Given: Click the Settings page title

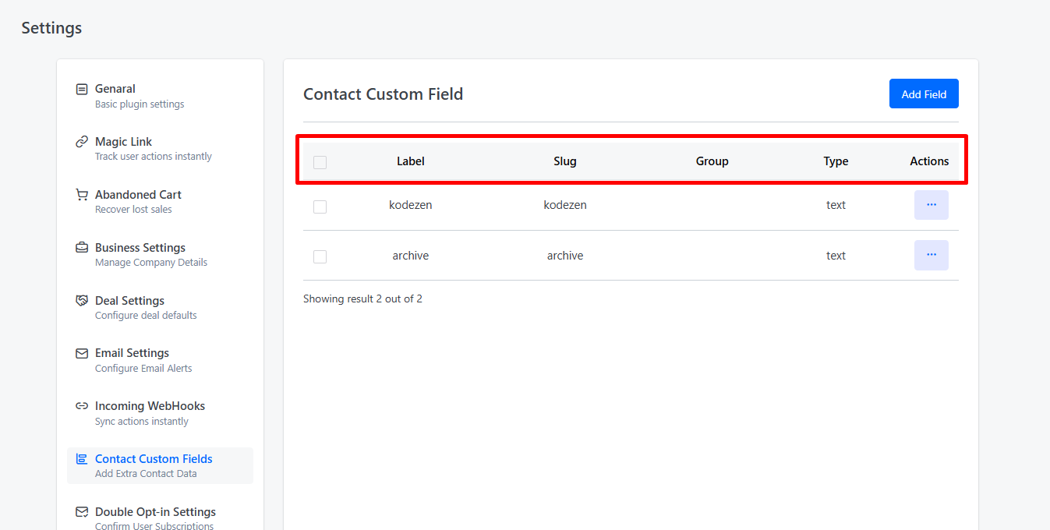Looking at the screenshot, I should coord(51,28).
